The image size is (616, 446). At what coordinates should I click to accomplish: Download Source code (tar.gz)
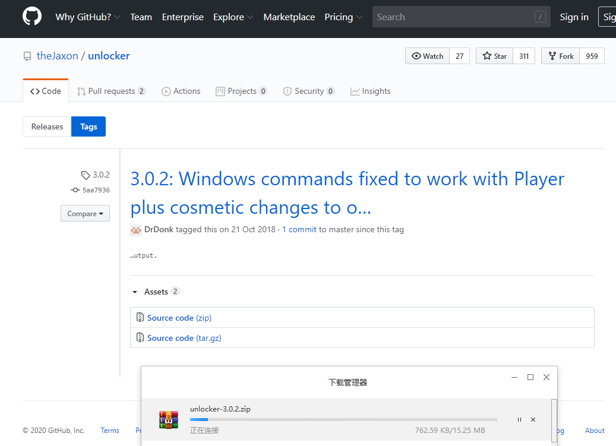(x=184, y=338)
